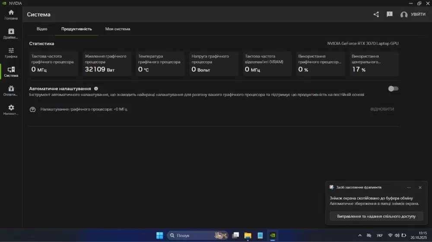Select the Продуктивність tab
This screenshot has height=242, width=432.
click(x=76, y=29)
